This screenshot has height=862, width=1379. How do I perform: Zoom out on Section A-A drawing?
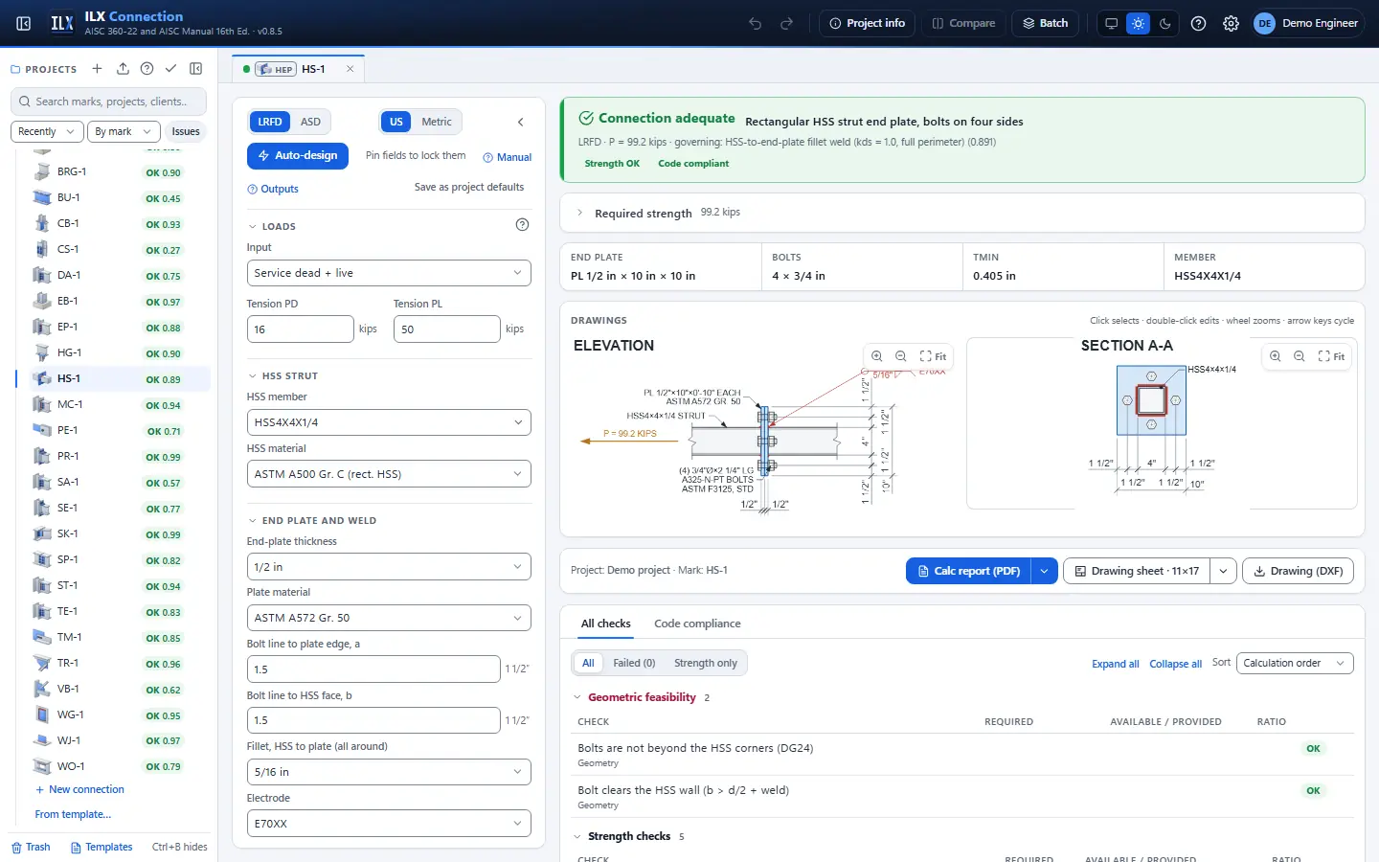pos(1299,356)
